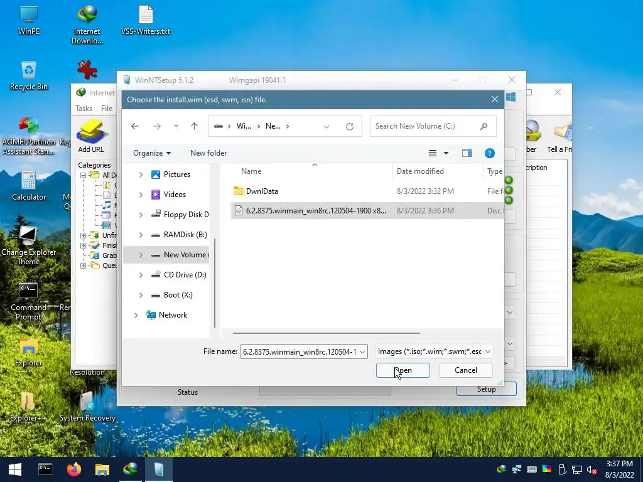Open terminal from taskbar
Screen dimensions: 643x482
click(45, 469)
